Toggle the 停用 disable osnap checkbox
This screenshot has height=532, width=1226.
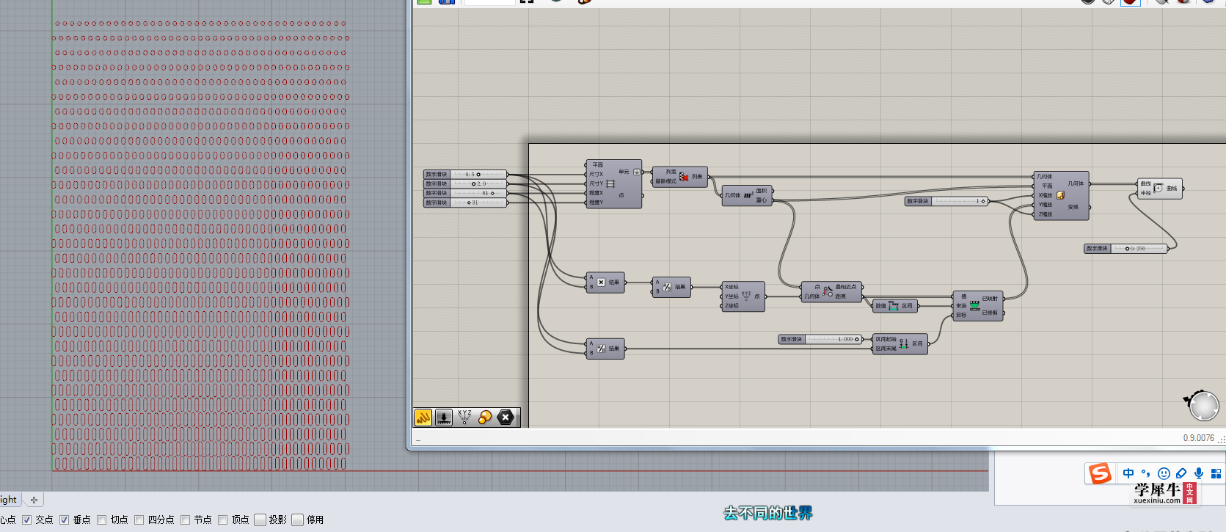click(x=297, y=520)
